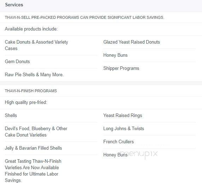Screen dimensions: 202x183
Task: Select the French Crullers item
Action: click(118, 142)
